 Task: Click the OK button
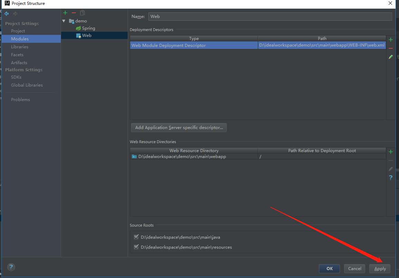coord(329,269)
